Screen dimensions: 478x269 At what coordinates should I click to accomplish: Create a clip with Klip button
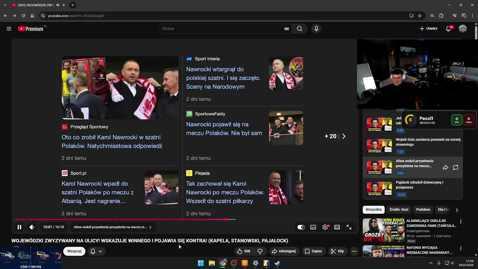pyautogui.click(x=337, y=251)
